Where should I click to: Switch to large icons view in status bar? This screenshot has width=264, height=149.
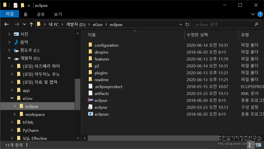pos(258,145)
